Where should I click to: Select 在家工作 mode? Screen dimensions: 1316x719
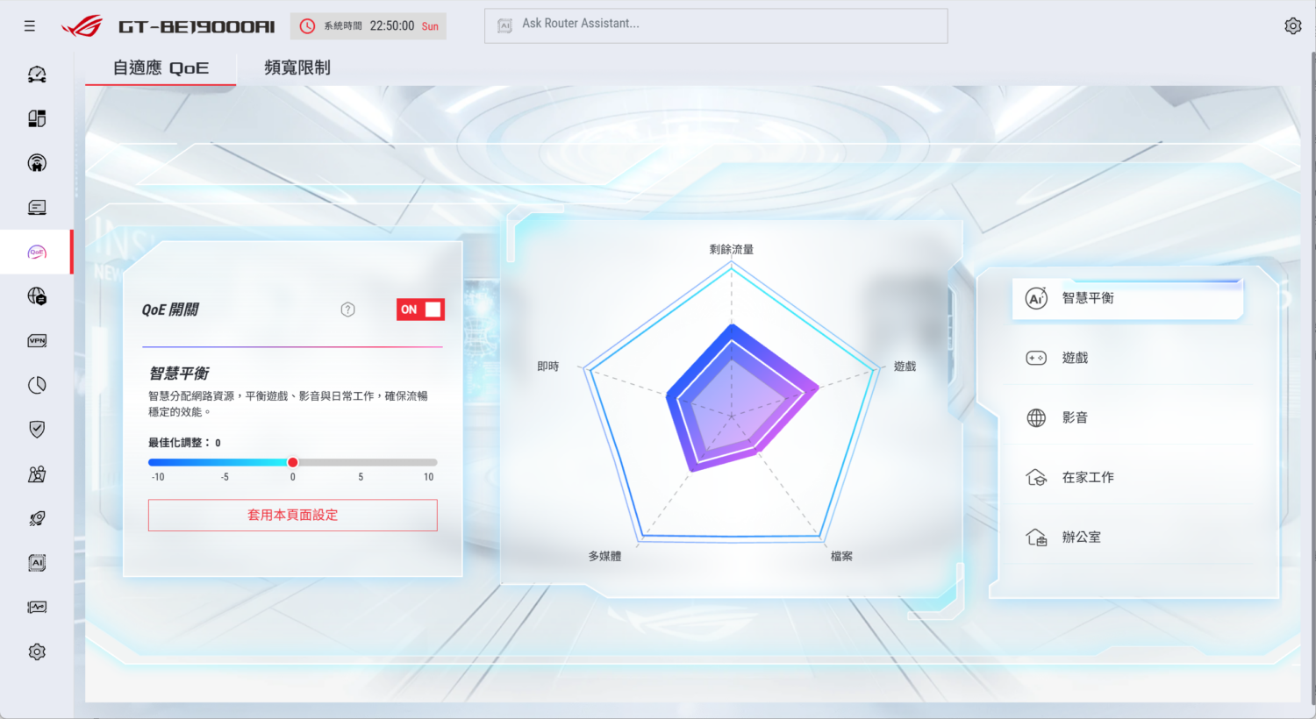click(1127, 477)
